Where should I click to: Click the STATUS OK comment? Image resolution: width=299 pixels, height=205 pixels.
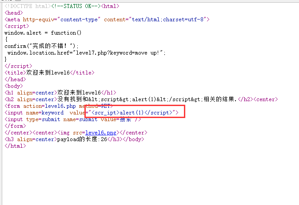(x=76, y=6)
